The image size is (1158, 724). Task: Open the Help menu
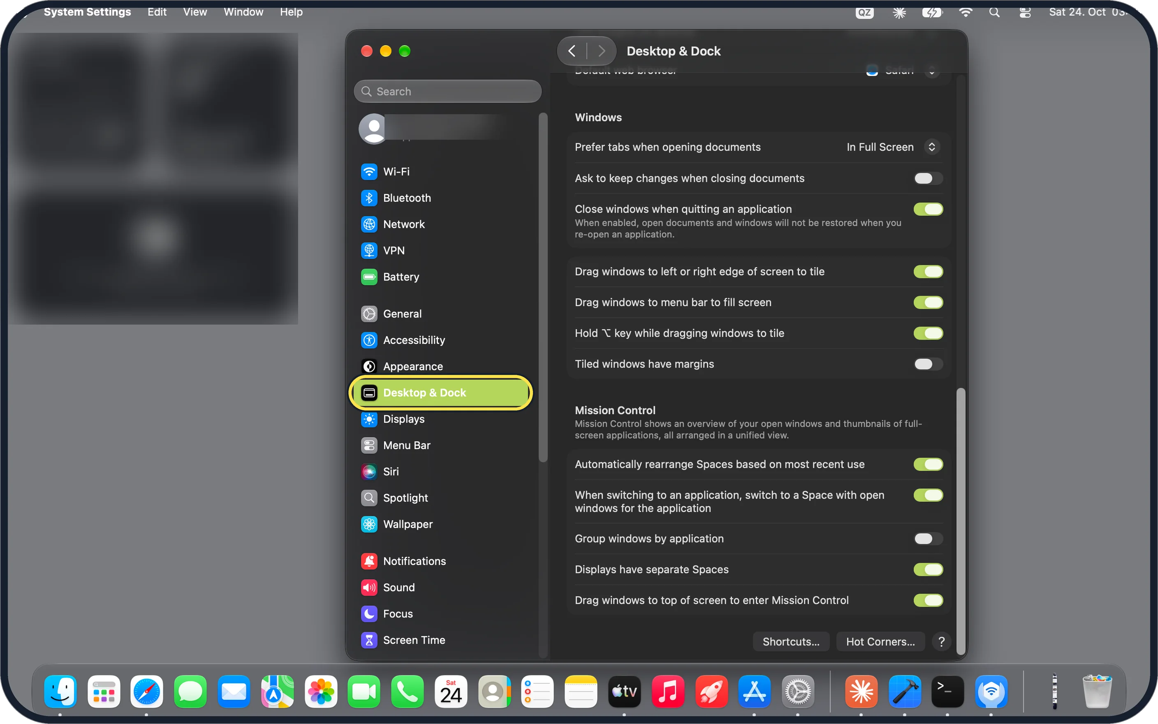291,12
